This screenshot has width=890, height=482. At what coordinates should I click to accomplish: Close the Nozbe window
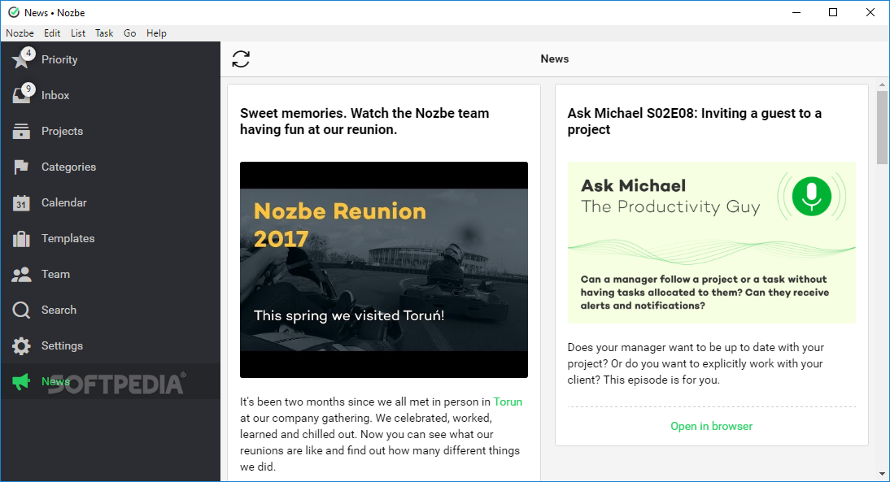point(870,12)
